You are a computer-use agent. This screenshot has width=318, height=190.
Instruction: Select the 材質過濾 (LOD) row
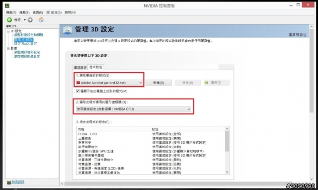tap(151, 169)
